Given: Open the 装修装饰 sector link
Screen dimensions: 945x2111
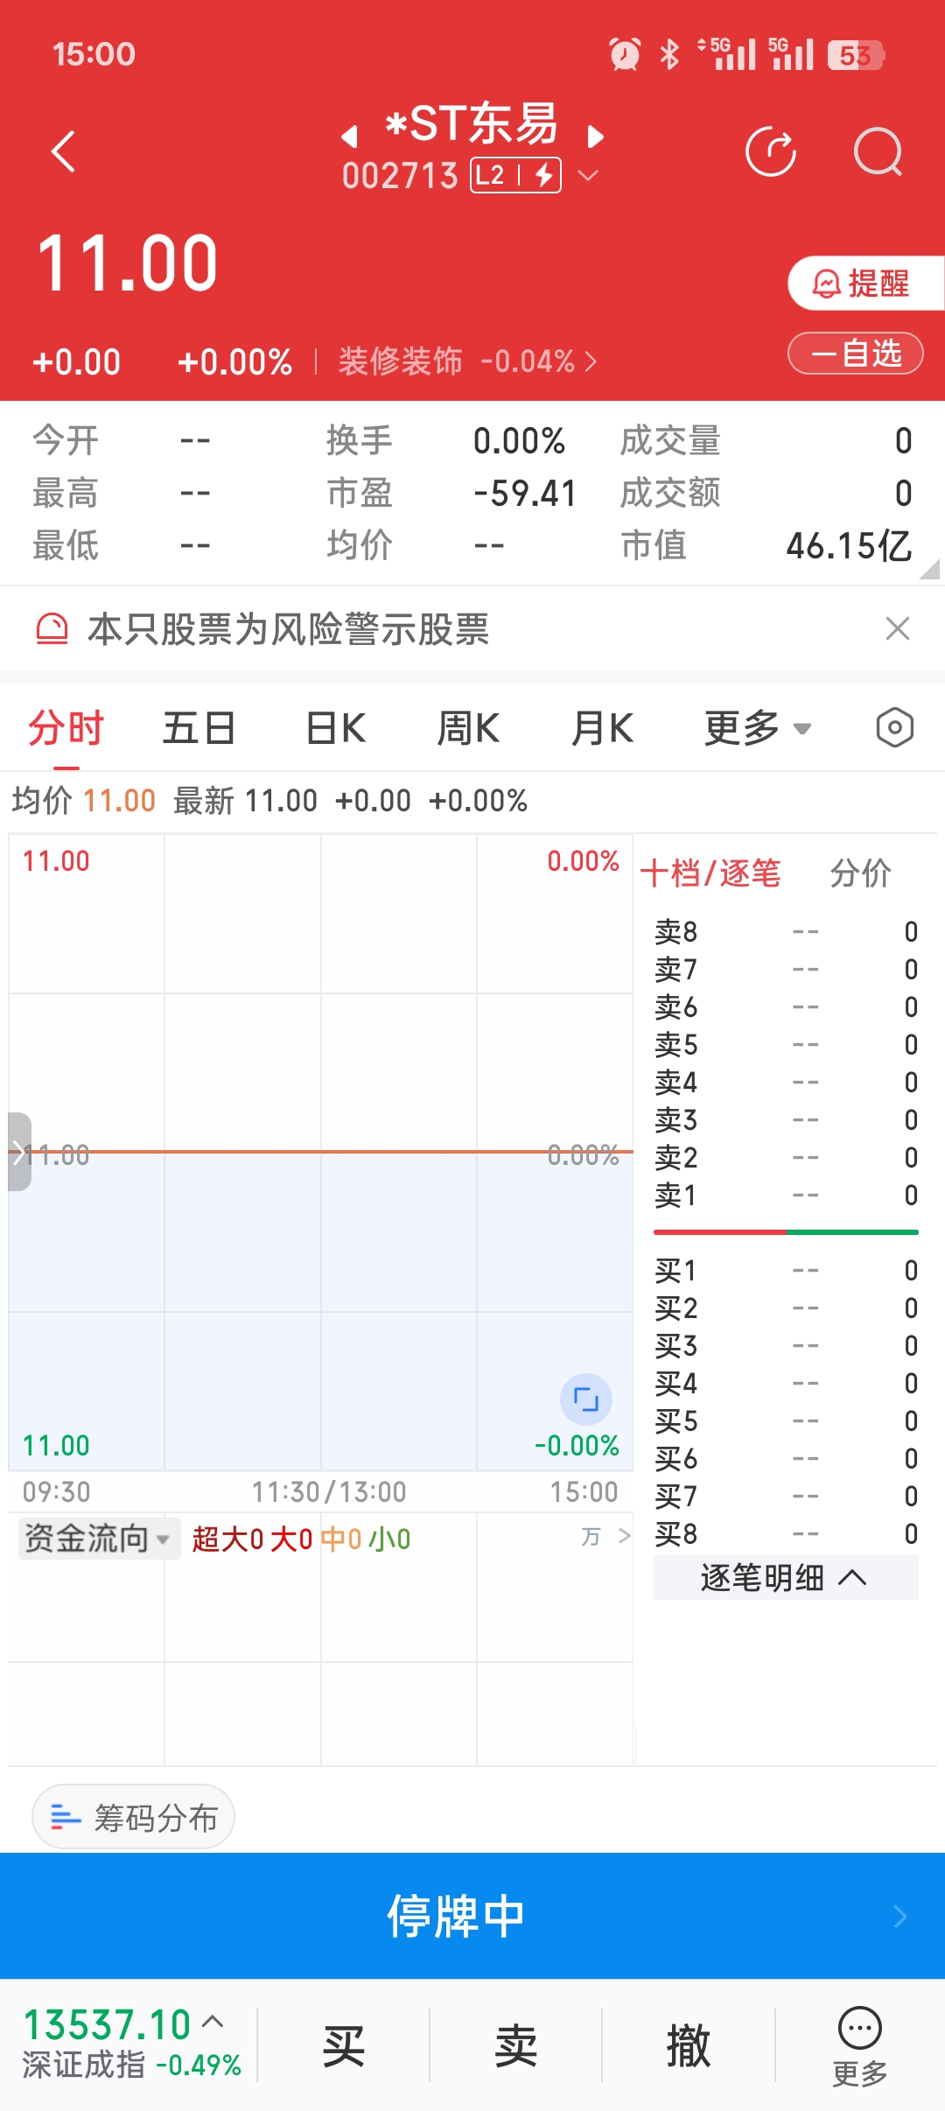Looking at the screenshot, I should pyautogui.click(x=467, y=361).
